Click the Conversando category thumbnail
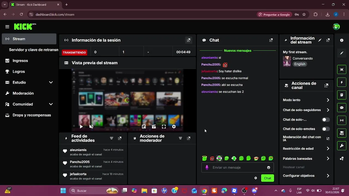Viewport: 349px width, 196px height. point(287,61)
